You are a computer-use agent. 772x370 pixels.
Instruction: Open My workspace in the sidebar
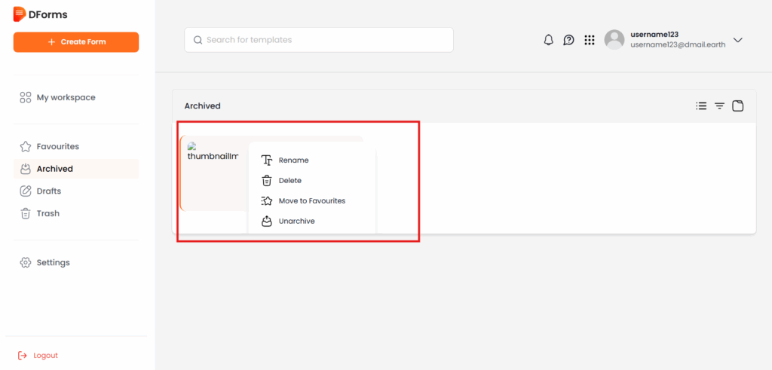[66, 97]
